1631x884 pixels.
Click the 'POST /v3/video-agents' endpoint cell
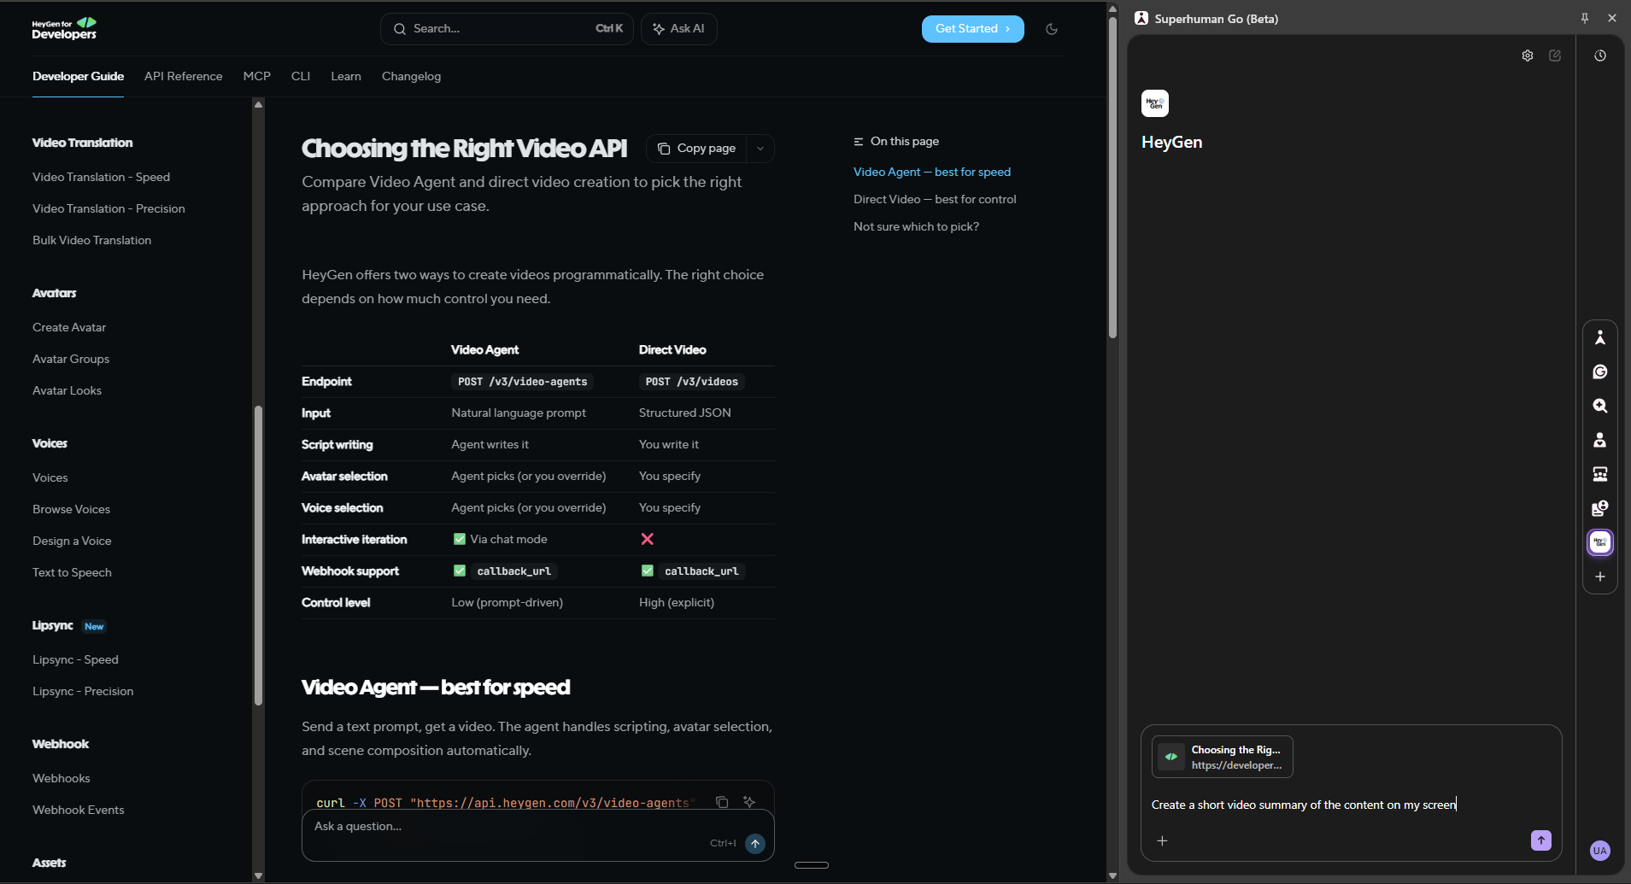(522, 382)
